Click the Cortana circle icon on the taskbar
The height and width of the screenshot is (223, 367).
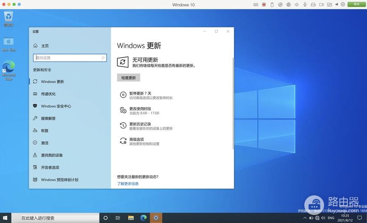(106, 218)
